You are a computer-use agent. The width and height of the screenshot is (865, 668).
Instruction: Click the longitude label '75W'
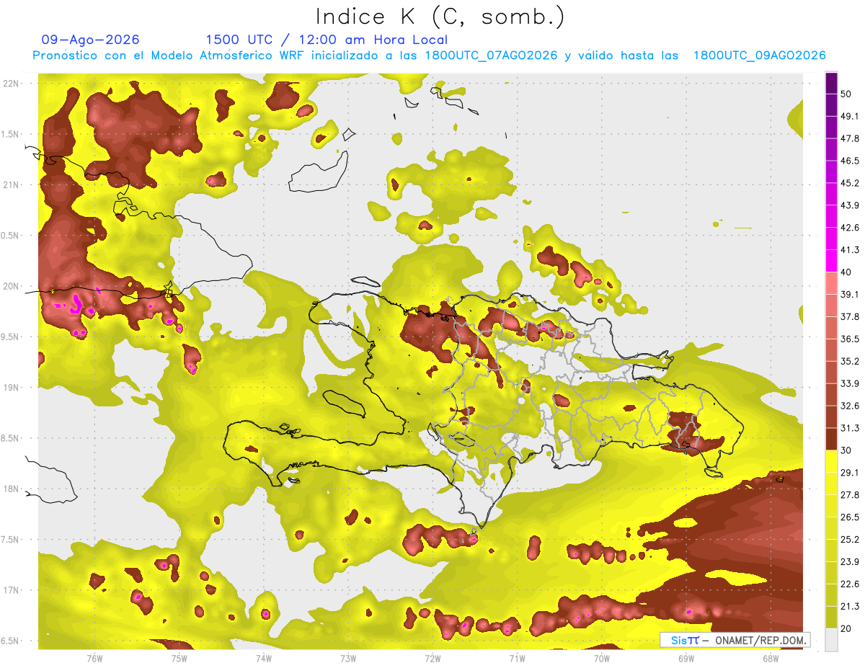179,658
